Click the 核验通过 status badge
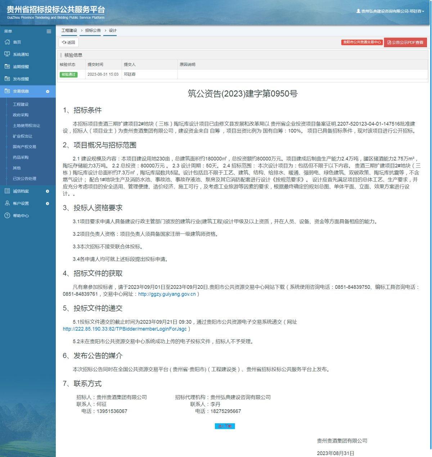This screenshot has height=457, width=432. tap(68, 75)
